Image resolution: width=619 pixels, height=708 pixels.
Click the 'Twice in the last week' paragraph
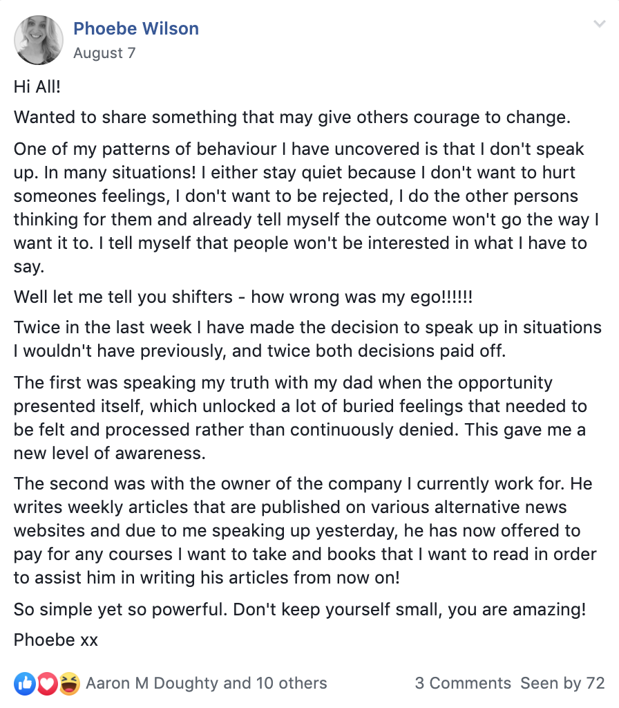coord(307,339)
